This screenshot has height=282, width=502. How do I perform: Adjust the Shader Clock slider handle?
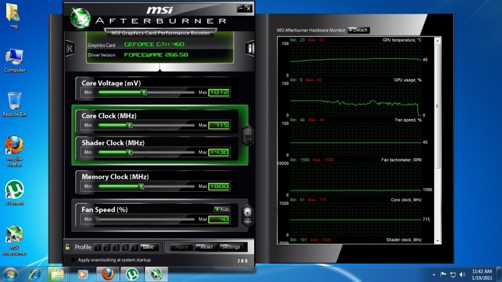click(130, 152)
